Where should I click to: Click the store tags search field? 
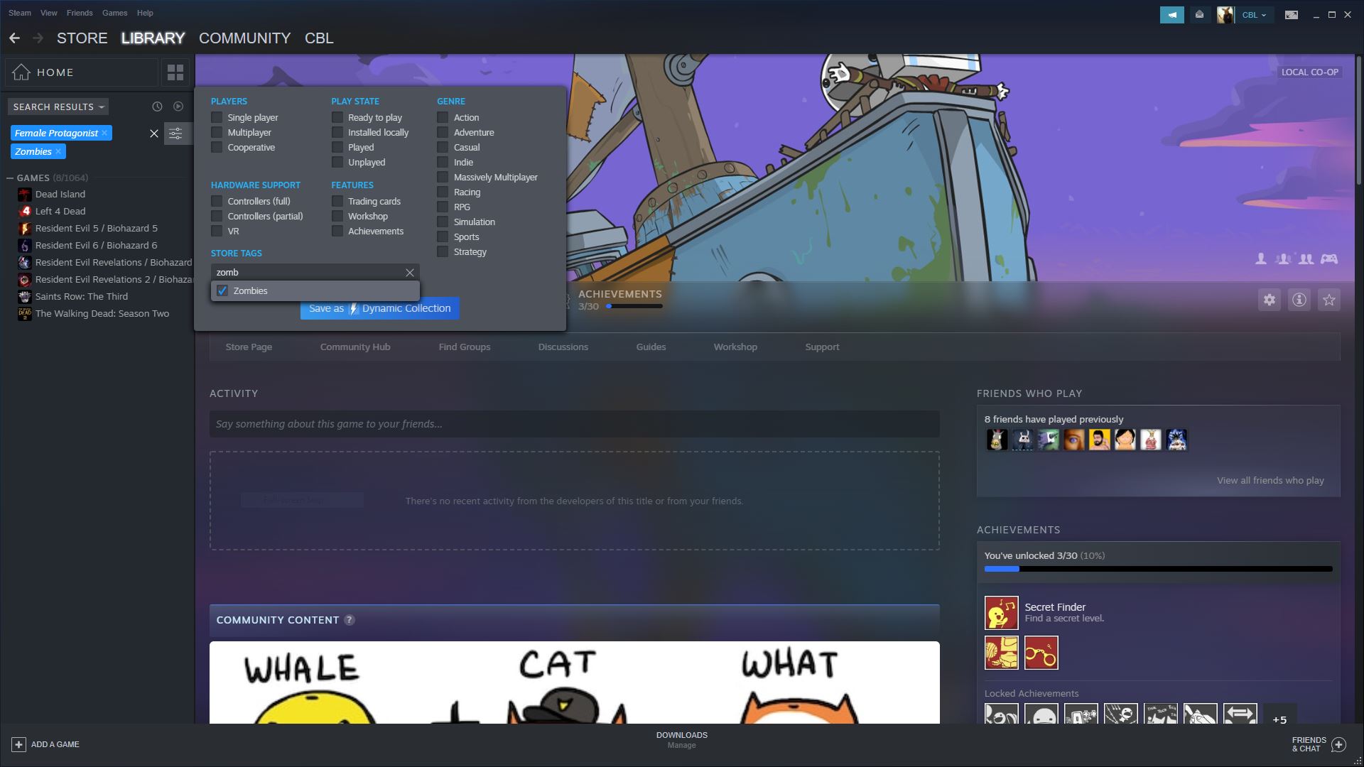pyautogui.click(x=308, y=273)
